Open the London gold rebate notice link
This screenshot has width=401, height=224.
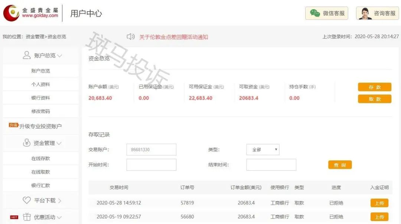173,37
